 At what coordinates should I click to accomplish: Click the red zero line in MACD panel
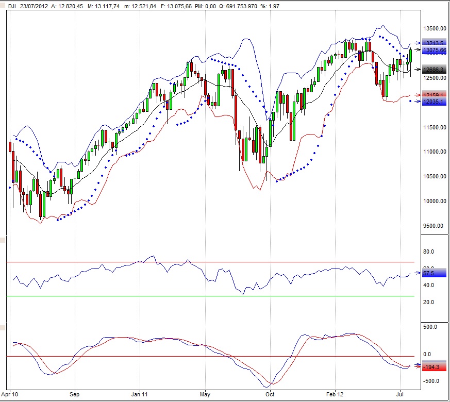[206, 357]
